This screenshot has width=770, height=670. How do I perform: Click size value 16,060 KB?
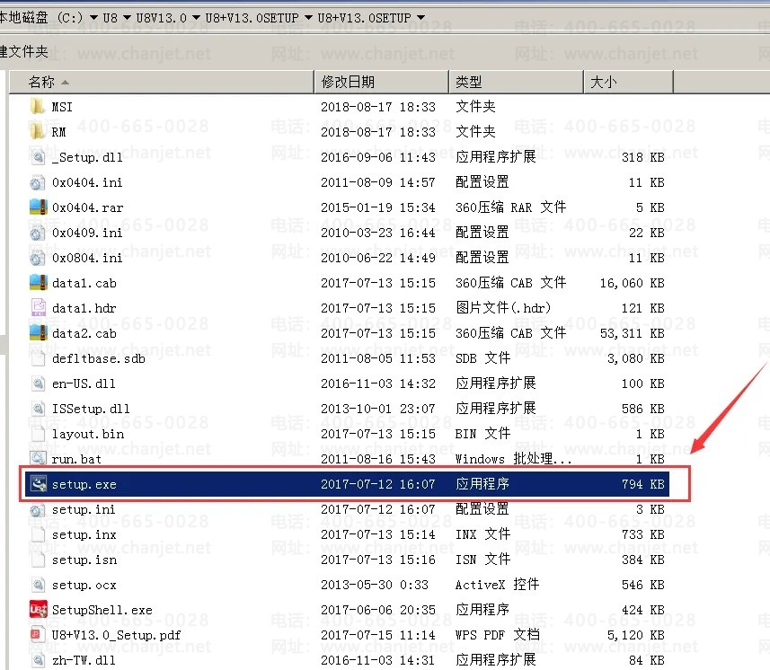tap(632, 283)
